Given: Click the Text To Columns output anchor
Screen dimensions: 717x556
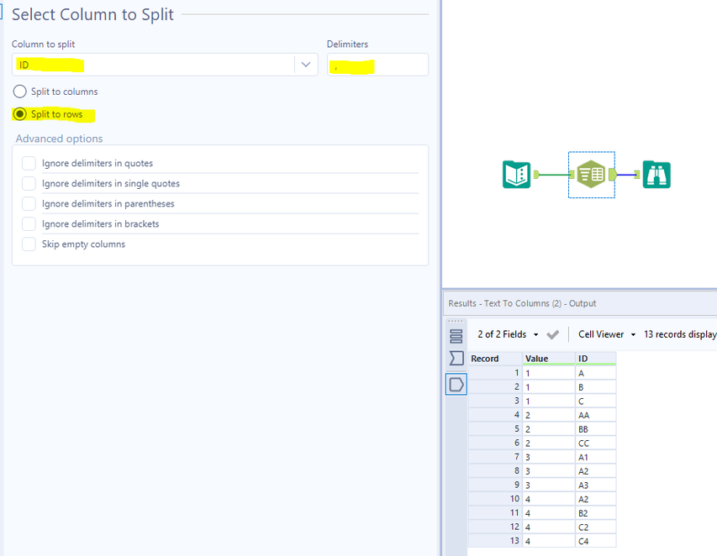Looking at the screenshot, I should [612, 175].
